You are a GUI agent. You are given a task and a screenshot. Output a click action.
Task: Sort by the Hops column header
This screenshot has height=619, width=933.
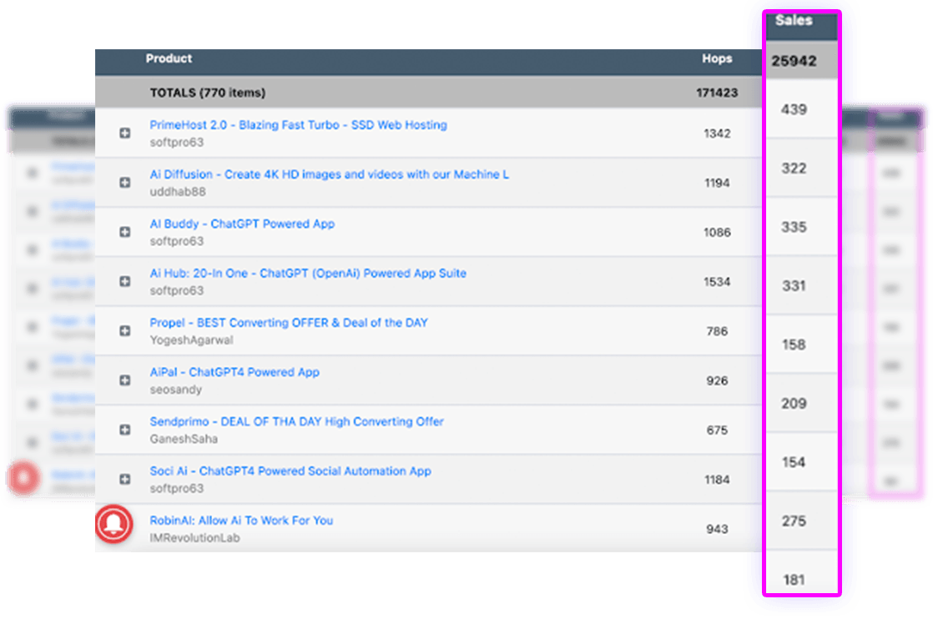click(x=717, y=58)
